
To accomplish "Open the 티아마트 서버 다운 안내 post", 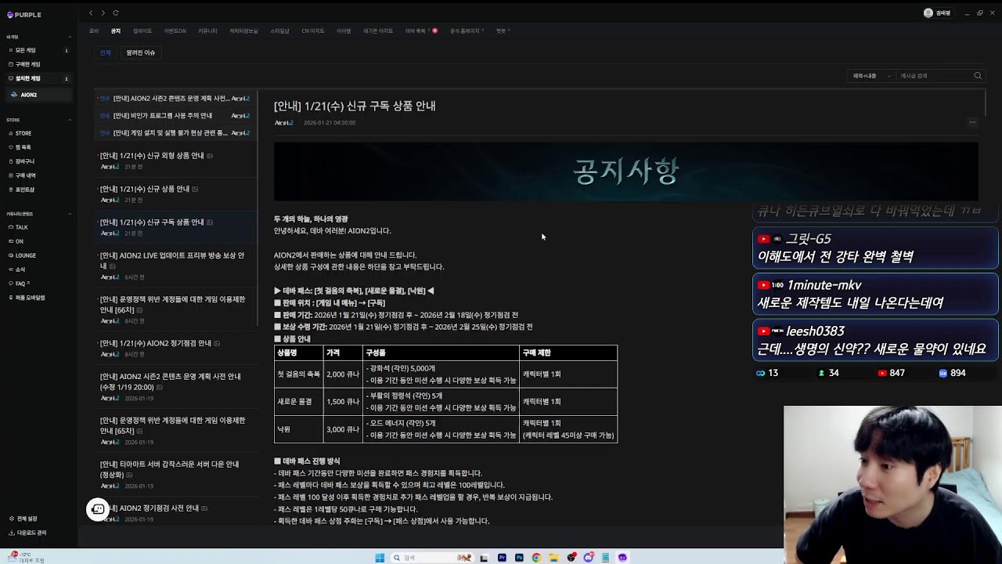I will click(175, 475).
